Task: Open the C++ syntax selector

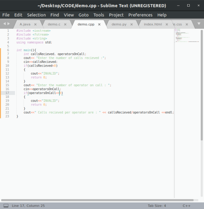Action: coord(187,206)
